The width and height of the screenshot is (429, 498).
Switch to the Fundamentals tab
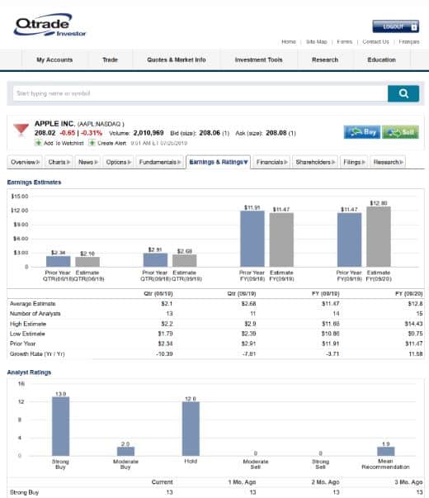(160, 162)
